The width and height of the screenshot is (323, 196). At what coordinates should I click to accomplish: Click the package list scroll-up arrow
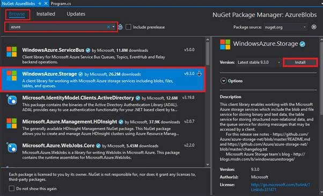point(208,40)
